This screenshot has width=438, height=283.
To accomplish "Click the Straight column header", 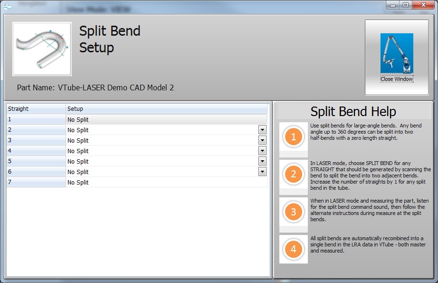I will pos(36,109).
